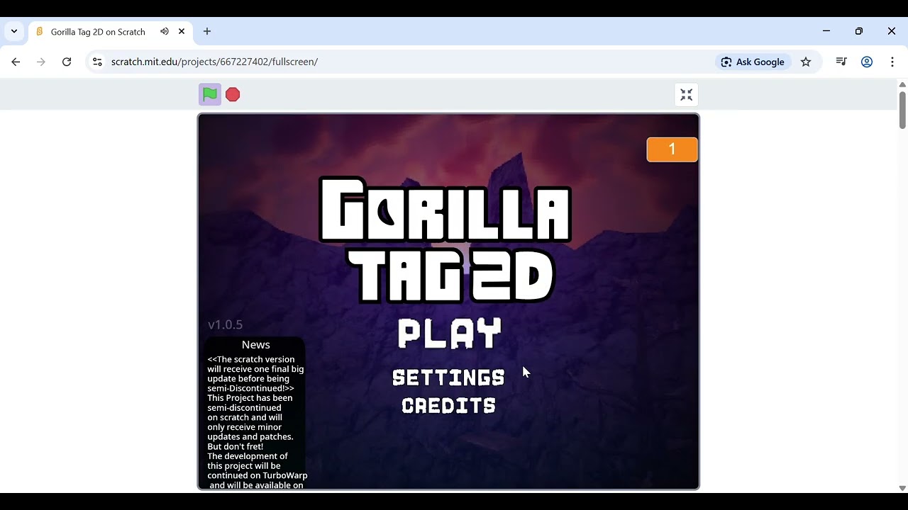This screenshot has width=908, height=510.
Task: Open Ask Google lens button
Action: click(753, 62)
